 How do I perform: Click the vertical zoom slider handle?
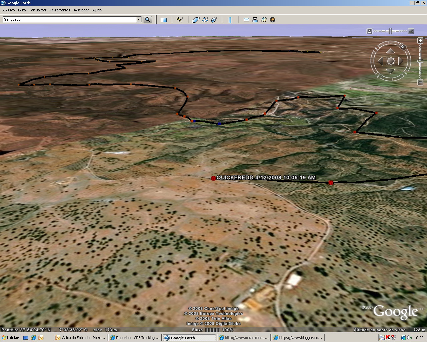pos(420,61)
